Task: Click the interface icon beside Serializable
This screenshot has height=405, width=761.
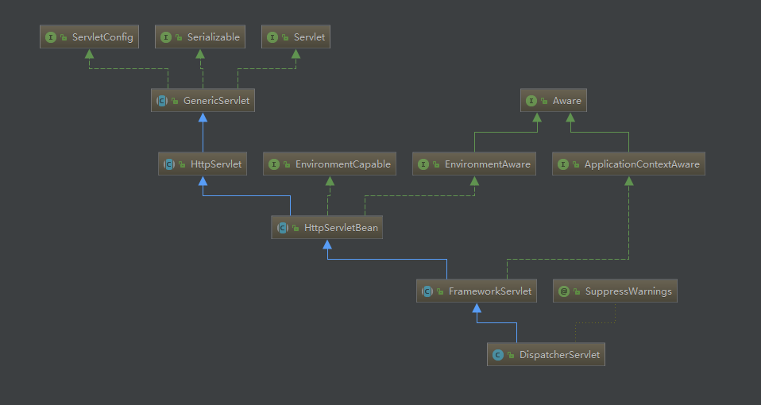Action: coord(166,37)
